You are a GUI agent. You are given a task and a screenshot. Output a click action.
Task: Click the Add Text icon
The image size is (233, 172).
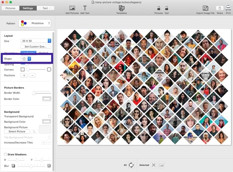coord(85,8)
